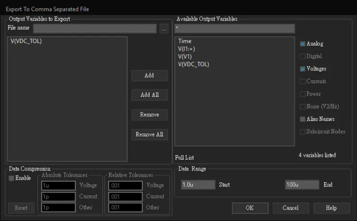The height and width of the screenshot is (221, 357).
Task: Click the Add button
Action: [150, 75]
